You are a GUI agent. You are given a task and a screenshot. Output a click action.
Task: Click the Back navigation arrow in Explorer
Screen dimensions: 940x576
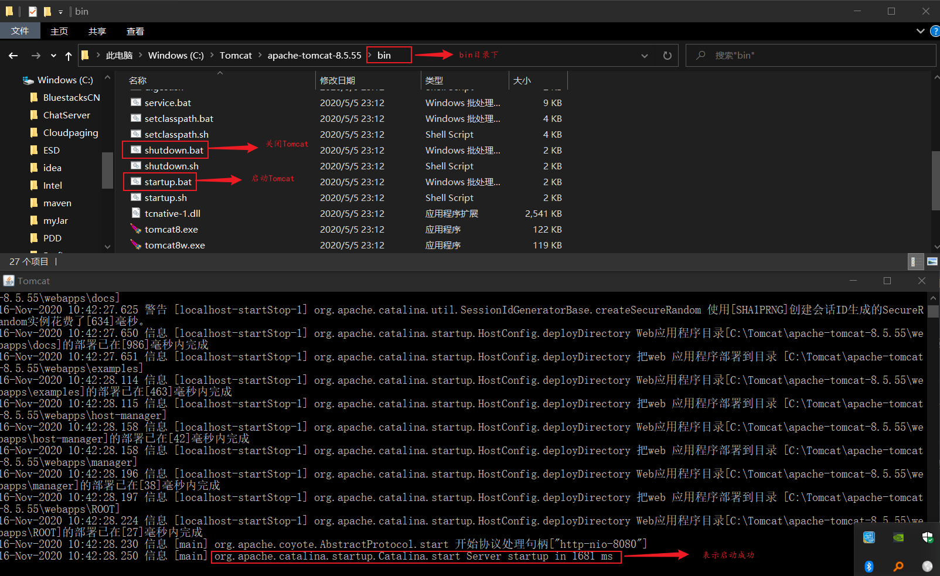13,56
